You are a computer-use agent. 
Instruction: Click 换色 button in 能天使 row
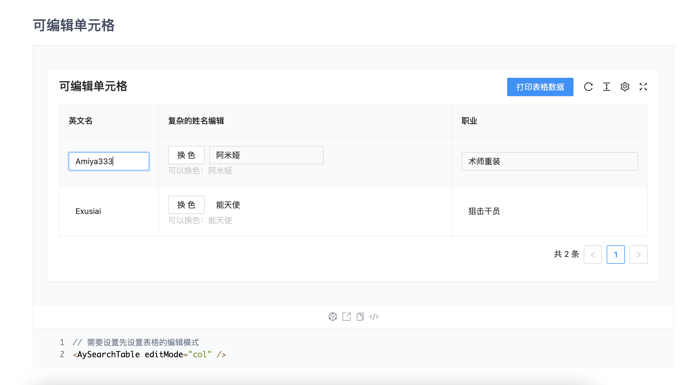[186, 205]
